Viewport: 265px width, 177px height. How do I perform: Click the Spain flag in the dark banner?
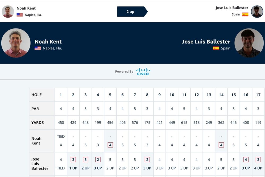tap(216, 48)
